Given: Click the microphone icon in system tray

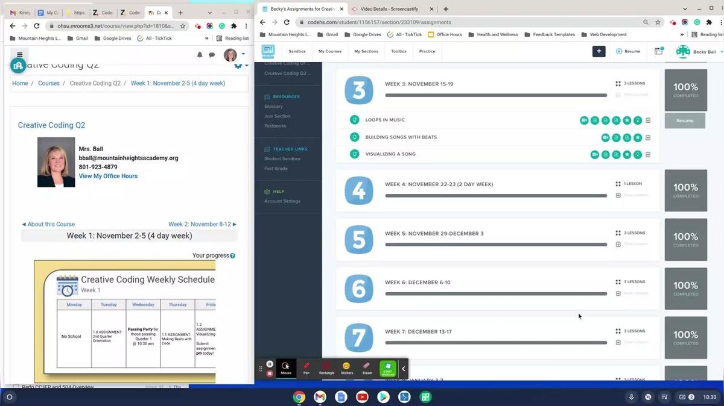Looking at the screenshot, I should click(x=631, y=397).
